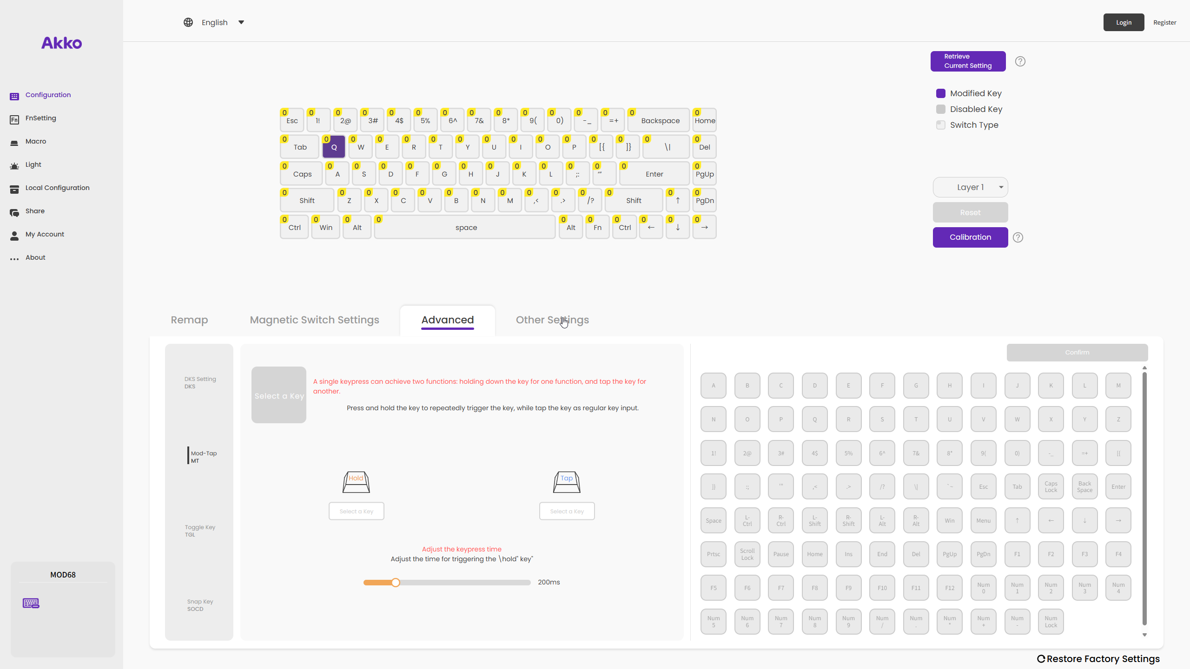
Task: Click the Restore Factory Settings refresh icon
Action: tap(1041, 659)
